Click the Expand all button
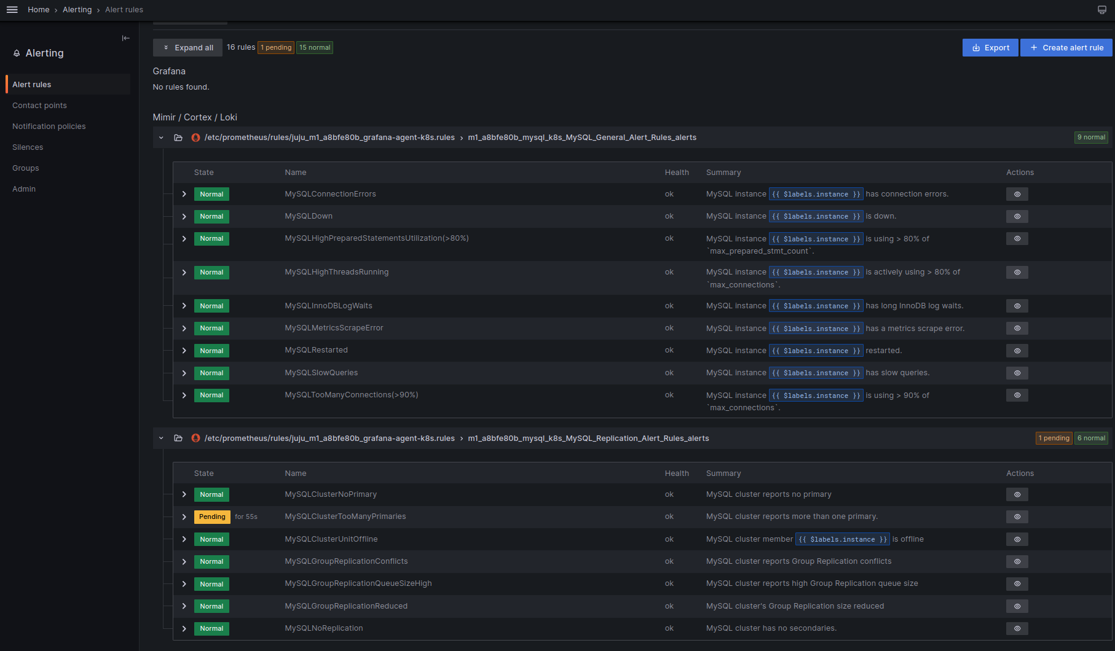 pyautogui.click(x=187, y=47)
